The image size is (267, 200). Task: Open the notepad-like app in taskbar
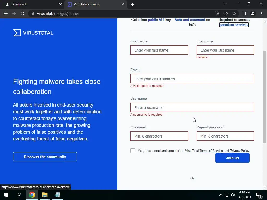(58, 195)
